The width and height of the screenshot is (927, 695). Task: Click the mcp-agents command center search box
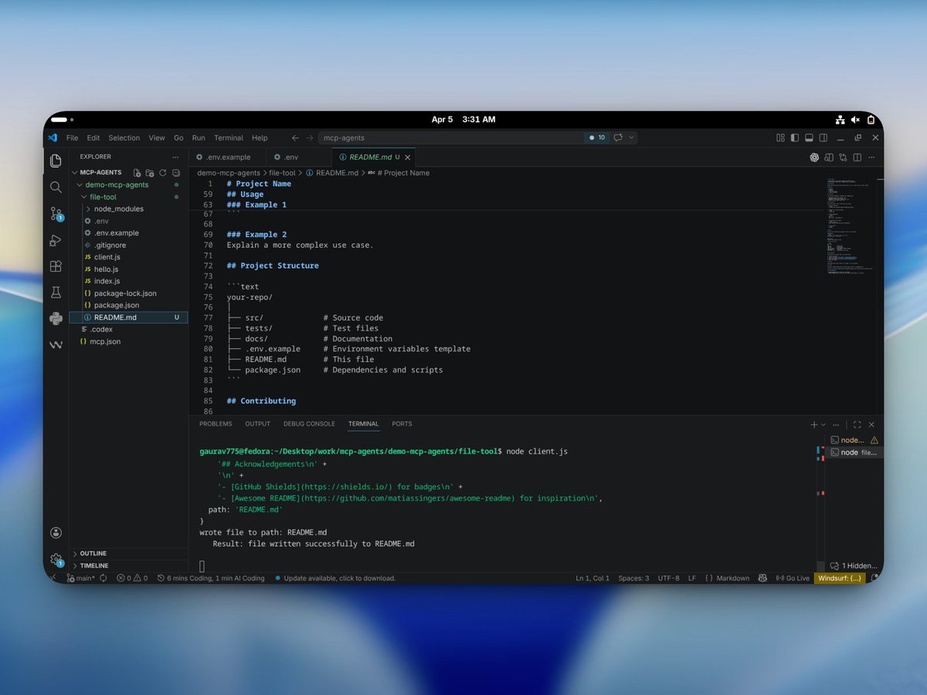click(452, 138)
